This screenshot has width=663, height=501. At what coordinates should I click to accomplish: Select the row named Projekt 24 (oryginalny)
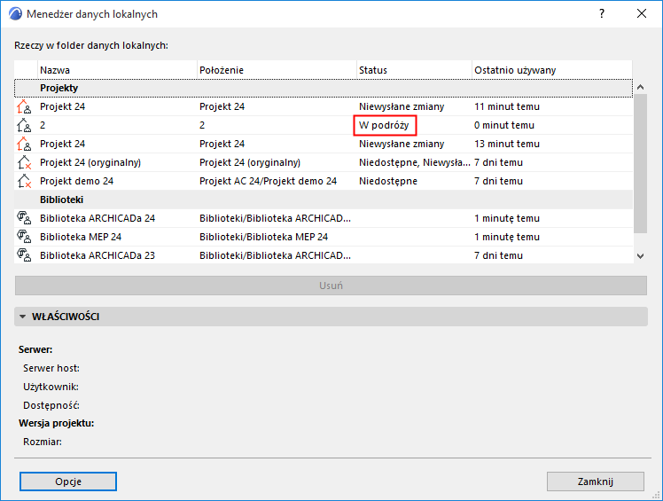click(x=324, y=162)
